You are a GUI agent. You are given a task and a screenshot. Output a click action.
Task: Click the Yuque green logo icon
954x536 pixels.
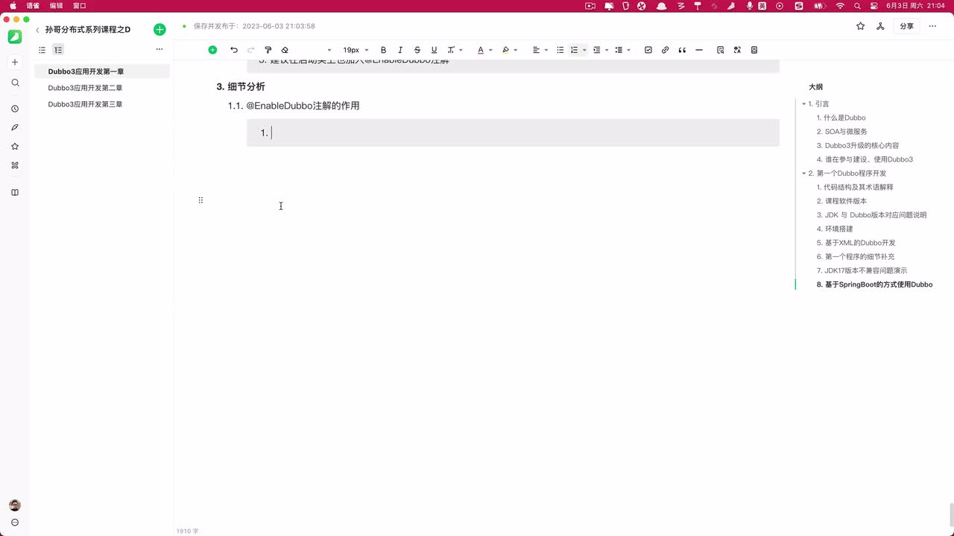coord(14,36)
